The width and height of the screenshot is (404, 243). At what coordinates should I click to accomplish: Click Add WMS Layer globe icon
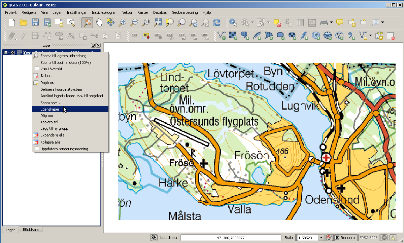point(315,35)
